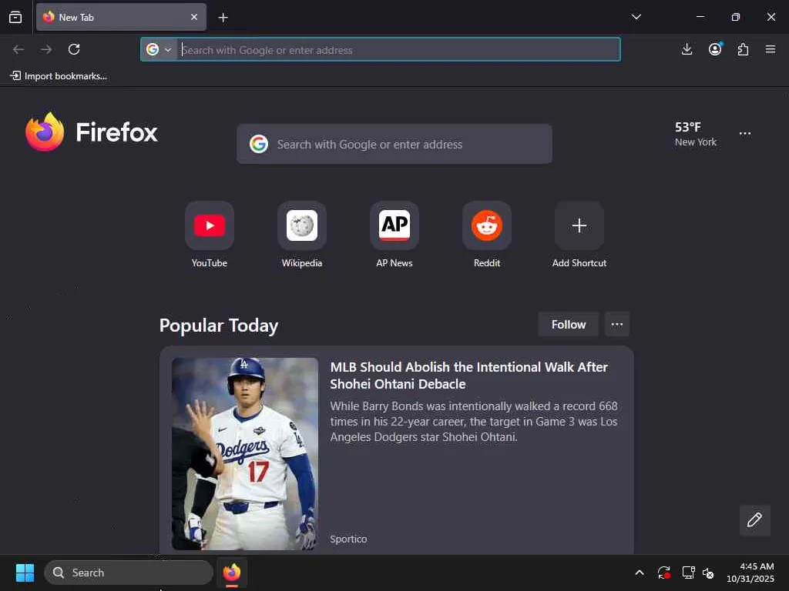This screenshot has height=591, width=789.
Task: Click the Firefox taskbar icon
Action: (232, 573)
